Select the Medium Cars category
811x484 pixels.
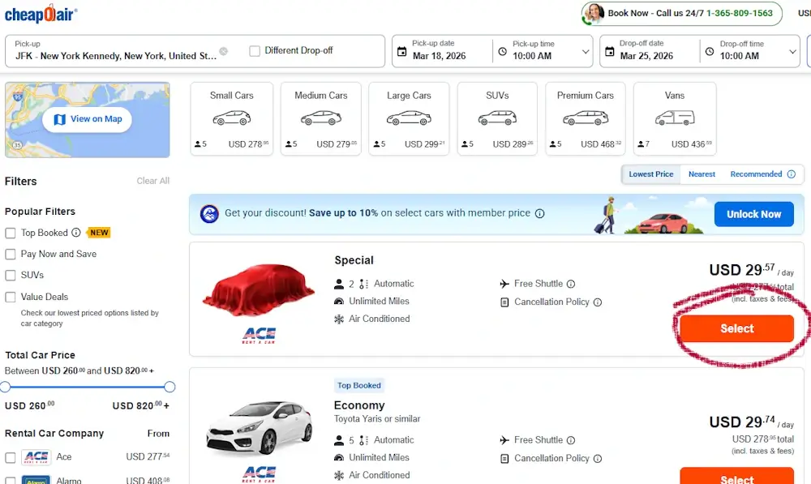[x=320, y=118]
